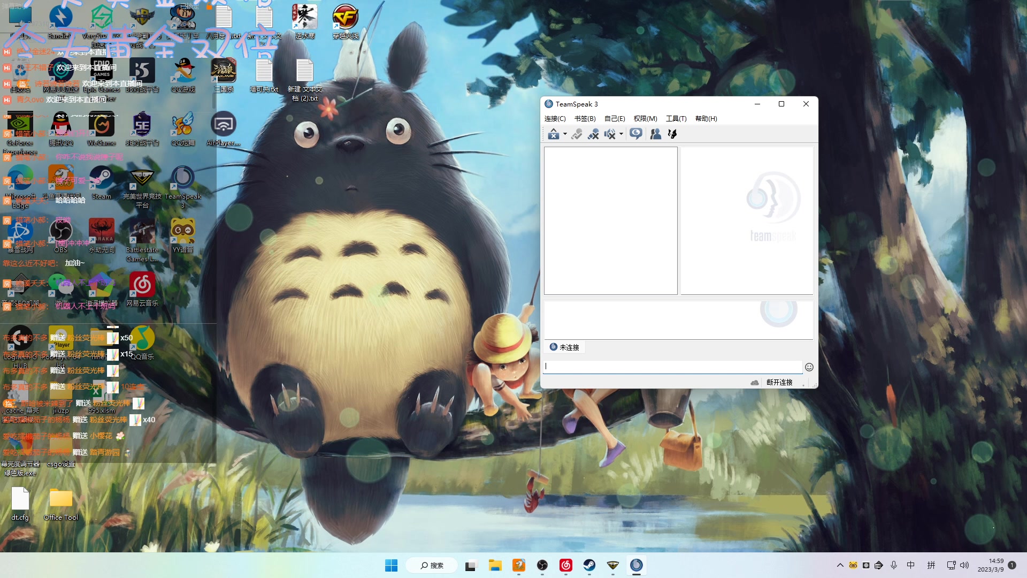The height and width of the screenshot is (578, 1027).
Task: Open the 自己(E) menu
Action: 615,119
